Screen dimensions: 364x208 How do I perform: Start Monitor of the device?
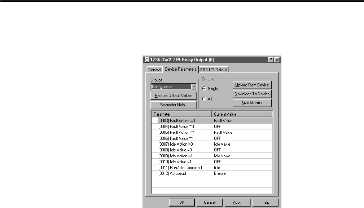(252, 103)
